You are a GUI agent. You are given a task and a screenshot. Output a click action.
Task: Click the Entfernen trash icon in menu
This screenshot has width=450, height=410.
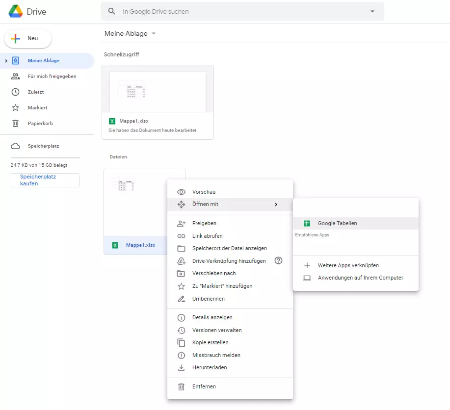tap(181, 387)
